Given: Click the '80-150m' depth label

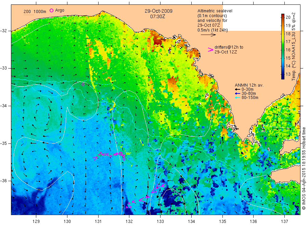Looking at the screenshot, I should [x=250, y=98].
